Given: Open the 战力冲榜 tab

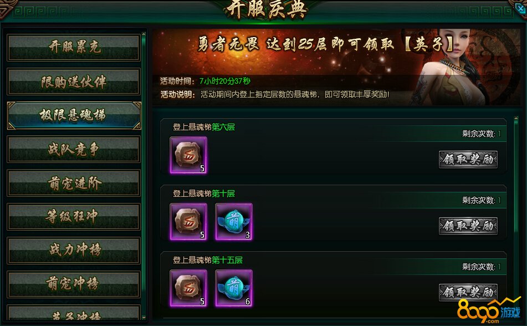Looking at the screenshot, I should point(74,251).
